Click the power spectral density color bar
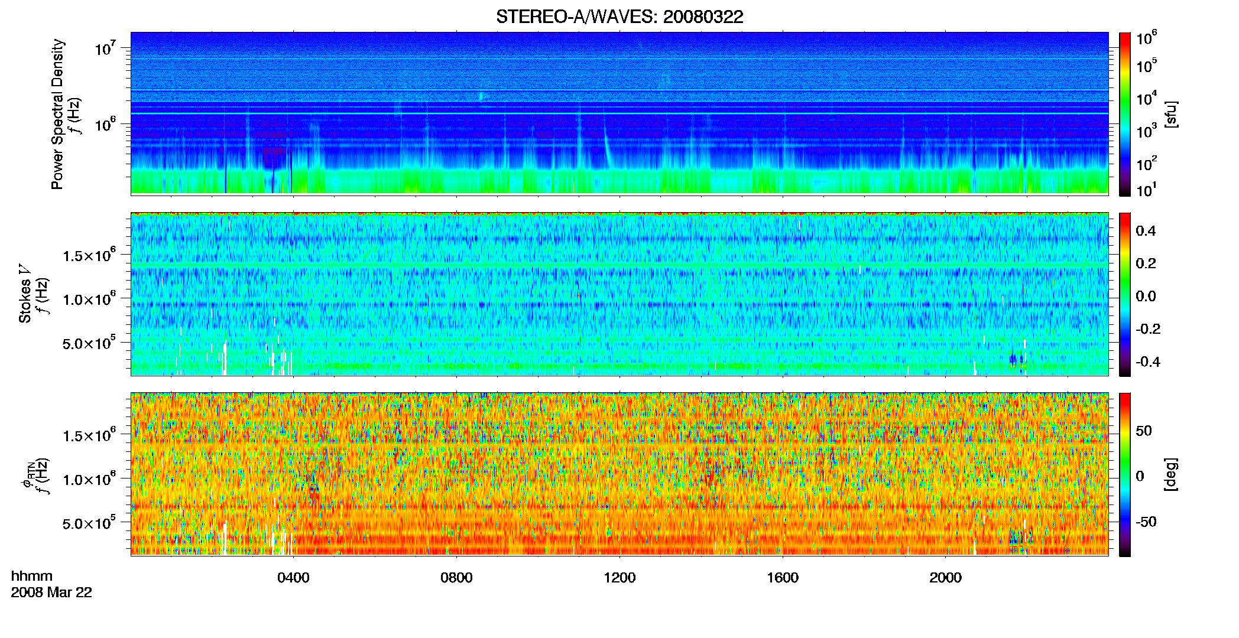This screenshot has width=1239, height=638. tap(1125, 114)
